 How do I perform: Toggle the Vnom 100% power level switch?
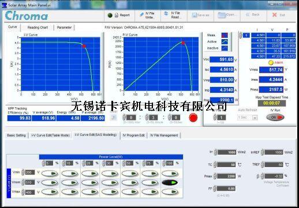170,183
